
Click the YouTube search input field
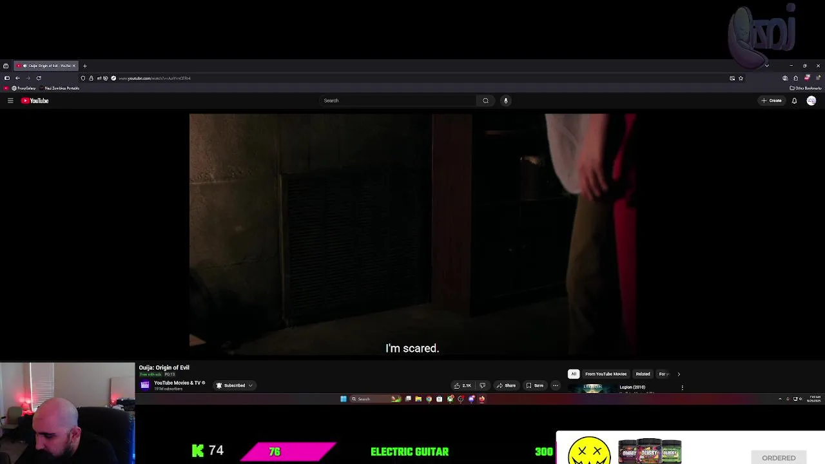tap(398, 101)
